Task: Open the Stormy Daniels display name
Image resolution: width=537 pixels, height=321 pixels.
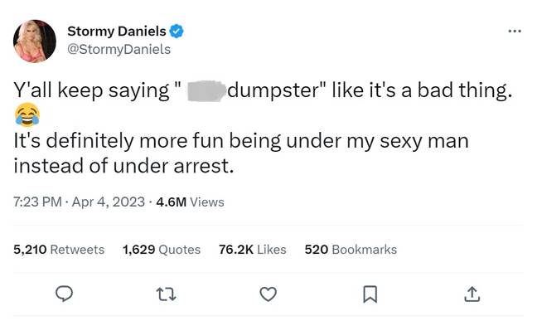Action: (117, 32)
